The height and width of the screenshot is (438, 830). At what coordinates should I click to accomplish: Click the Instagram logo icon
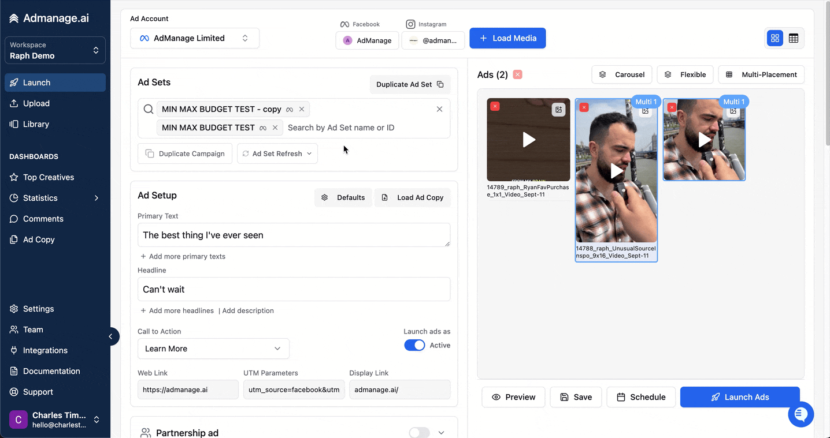pos(410,24)
